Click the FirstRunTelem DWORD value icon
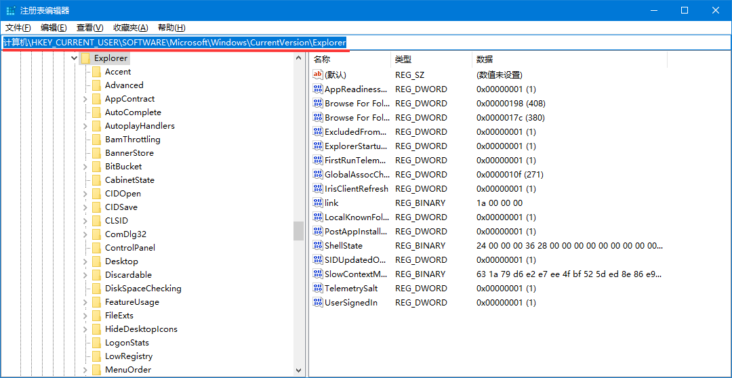Image resolution: width=732 pixels, height=378 pixels. [318, 160]
